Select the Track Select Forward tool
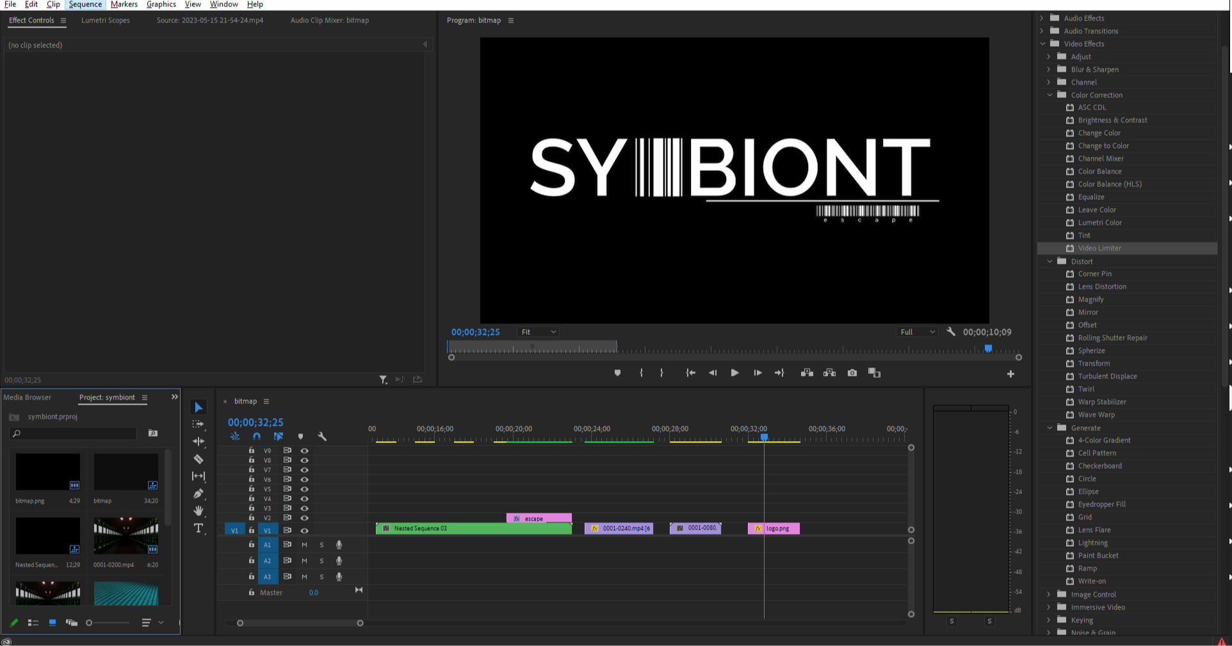The height and width of the screenshot is (646, 1232). [x=199, y=424]
